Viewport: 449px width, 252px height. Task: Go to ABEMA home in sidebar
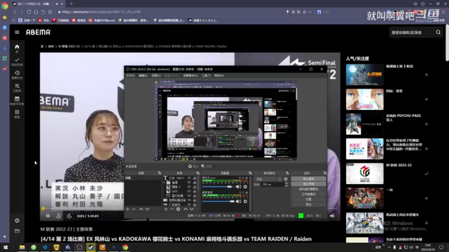click(x=17, y=47)
